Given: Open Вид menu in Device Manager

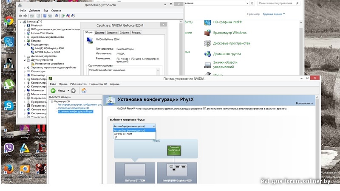Looking at the screenshot, I should 45,11.
